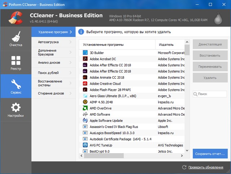Switch to the Поиск дублей tab
Image resolution: width=231 pixels, height=174 pixels.
[50, 73]
